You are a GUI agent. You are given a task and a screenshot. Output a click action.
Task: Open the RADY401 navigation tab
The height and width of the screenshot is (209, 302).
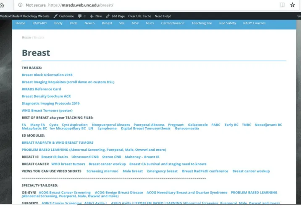pyautogui.click(x=39, y=23)
